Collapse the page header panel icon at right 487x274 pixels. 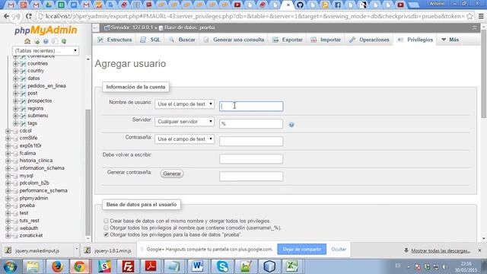point(474,27)
